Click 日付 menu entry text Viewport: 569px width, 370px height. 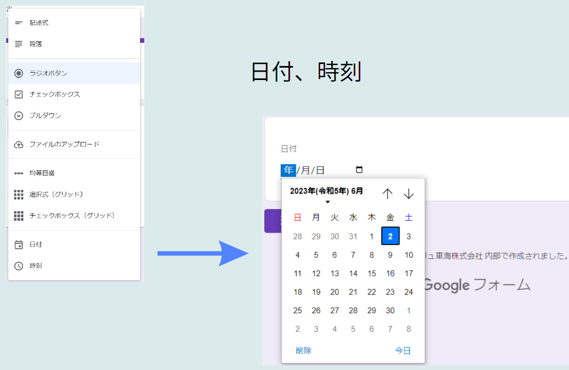36,244
